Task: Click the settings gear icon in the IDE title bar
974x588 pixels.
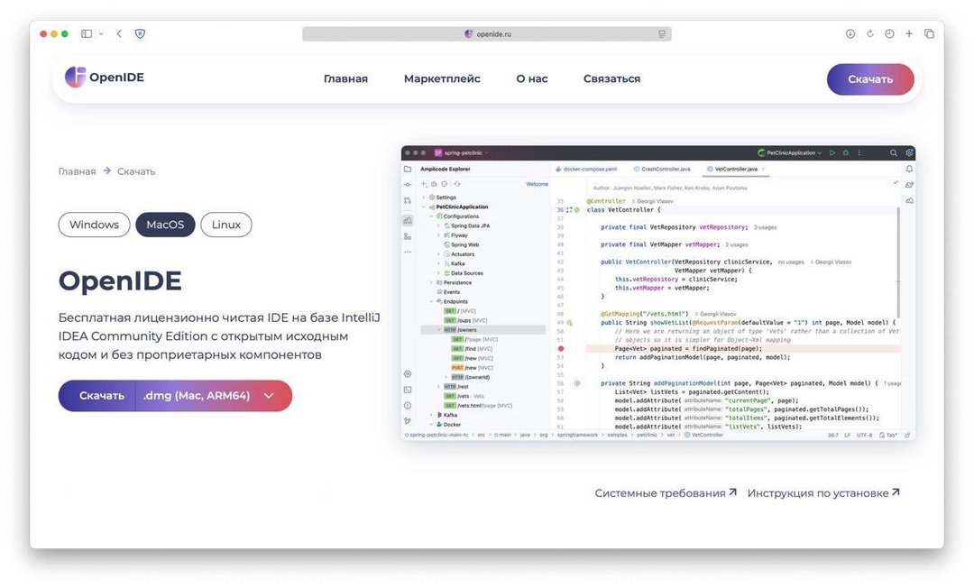Action: point(910,152)
